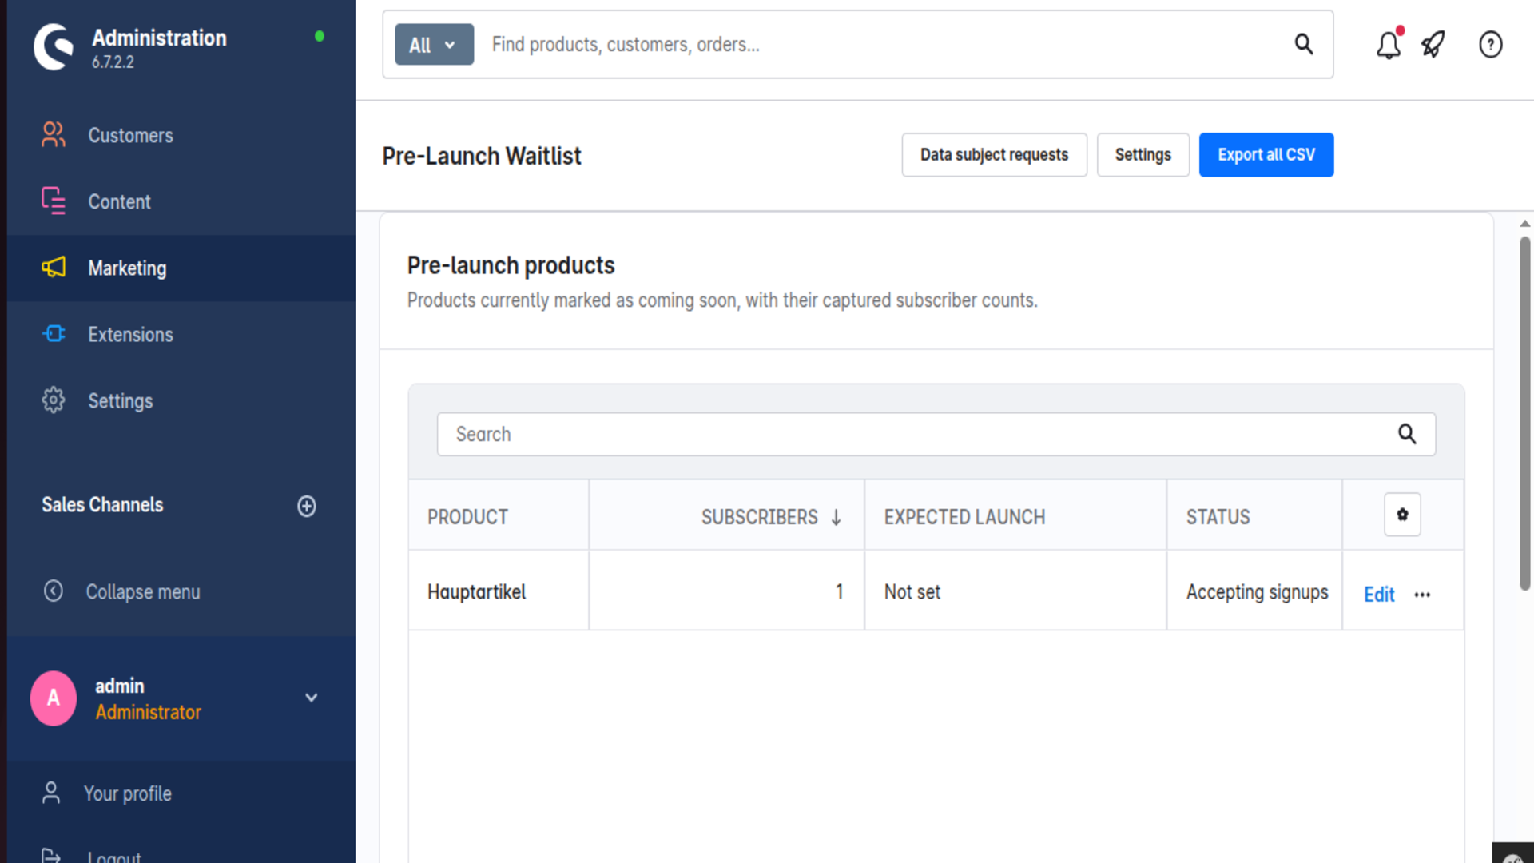Screen dimensions: 1534x863
Task: Sort by PRODUCT column
Action: click(499, 516)
